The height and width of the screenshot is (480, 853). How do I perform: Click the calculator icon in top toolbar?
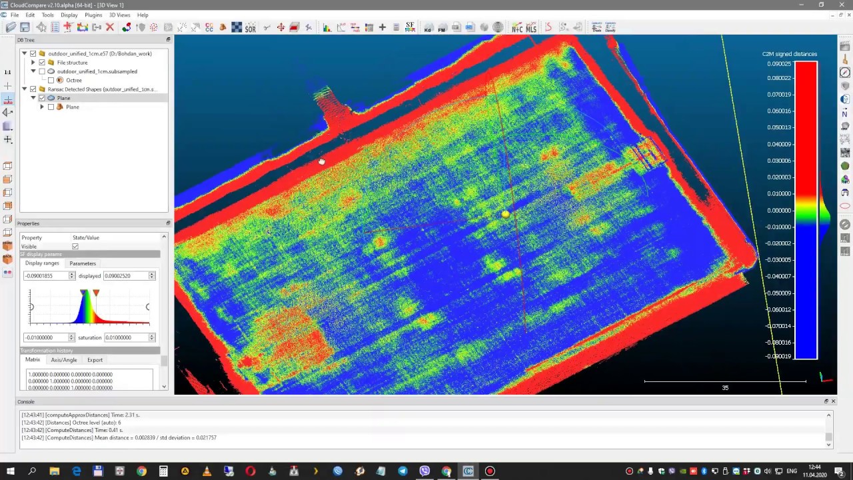(x=396, y=27)
